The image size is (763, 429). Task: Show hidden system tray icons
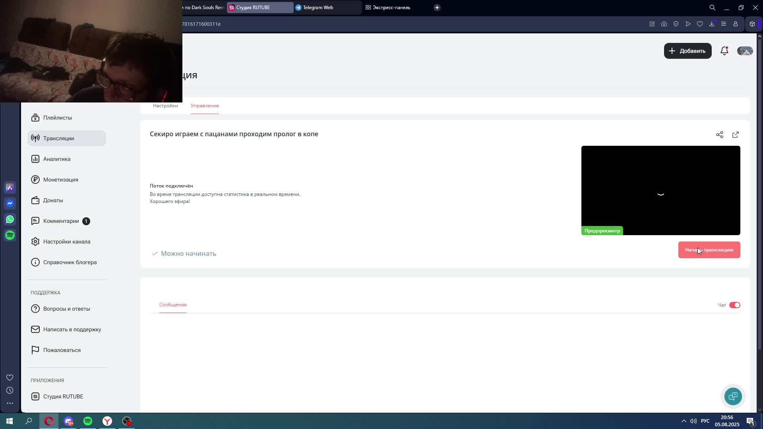[x=684, y=421]
